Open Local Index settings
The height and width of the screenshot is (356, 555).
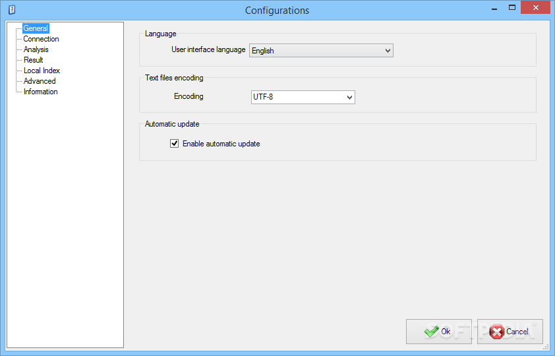pos(42,71)
